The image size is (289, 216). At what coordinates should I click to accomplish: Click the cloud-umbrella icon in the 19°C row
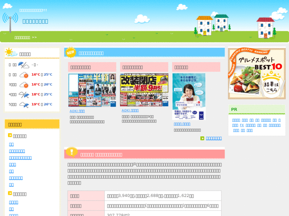point(24,105)
